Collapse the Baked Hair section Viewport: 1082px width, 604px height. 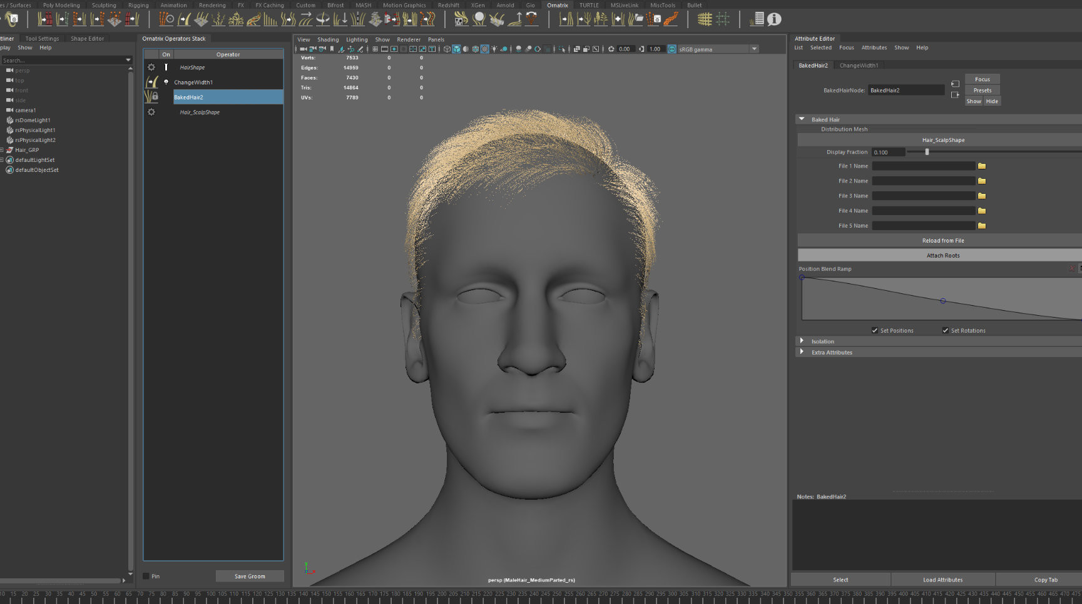click(x=802, y=119)
